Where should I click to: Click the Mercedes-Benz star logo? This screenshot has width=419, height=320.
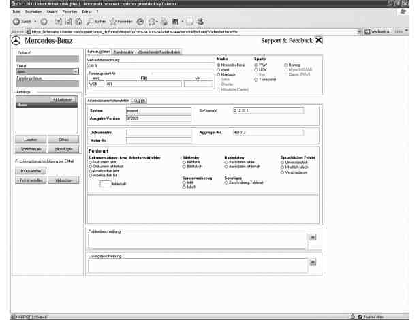[16, 41]
